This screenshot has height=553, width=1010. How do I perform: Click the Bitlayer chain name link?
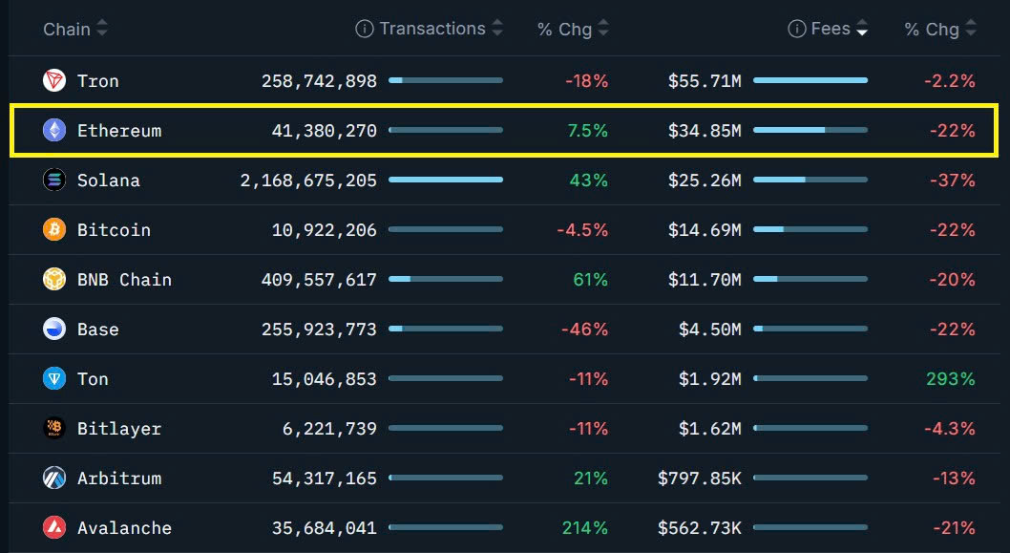[x=119, y=428]
